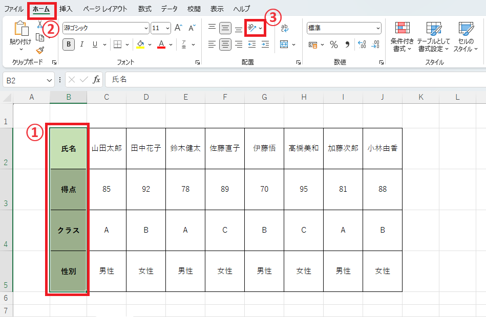Click the formula bar showing 氏名

pos(295,80)
